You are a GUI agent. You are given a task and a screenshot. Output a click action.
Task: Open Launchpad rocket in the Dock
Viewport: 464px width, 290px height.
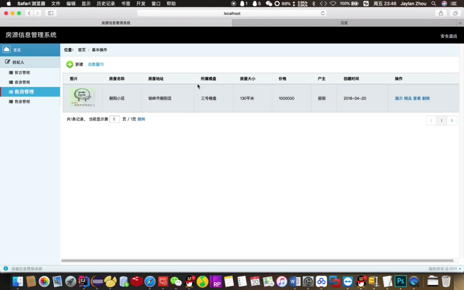tap(70, 281)
